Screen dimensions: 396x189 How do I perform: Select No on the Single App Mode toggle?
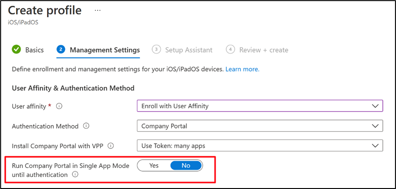click(x=186, y=165)
